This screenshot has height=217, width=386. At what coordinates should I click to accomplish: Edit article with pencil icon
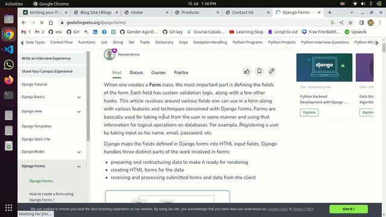pyautogui.click(x=271, y=71)
